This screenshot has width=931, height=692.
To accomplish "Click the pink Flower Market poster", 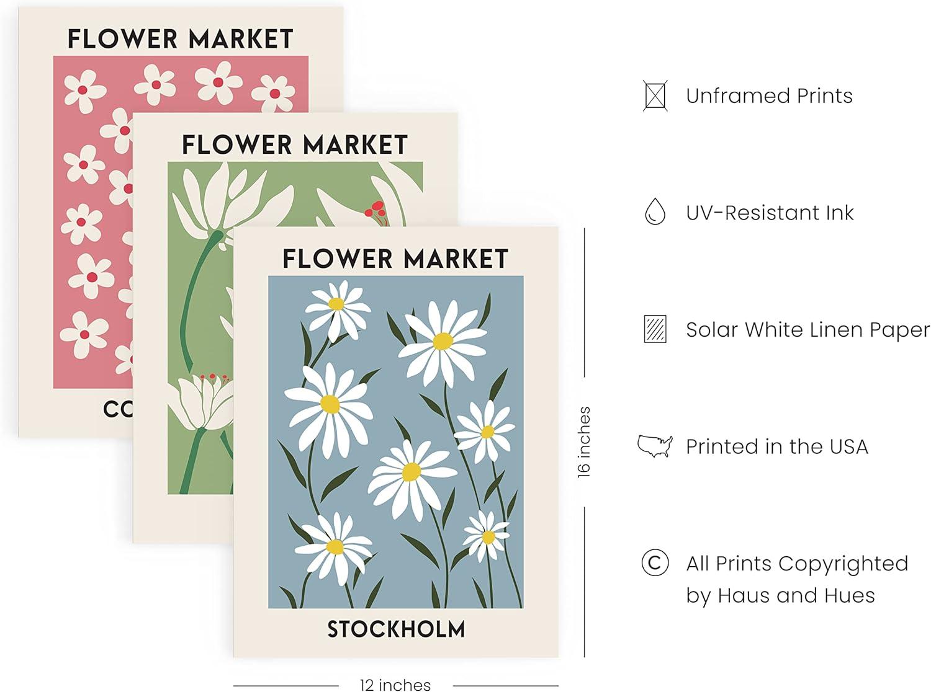I will point(74,248).
